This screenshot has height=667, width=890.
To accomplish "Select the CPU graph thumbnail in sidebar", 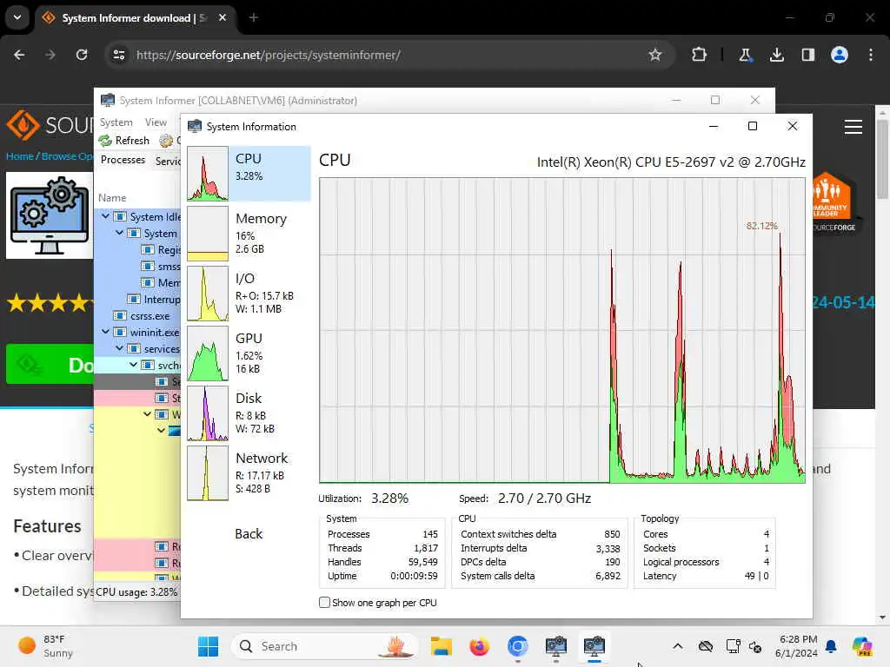I will pyautogui.click(x=207, y=174).
